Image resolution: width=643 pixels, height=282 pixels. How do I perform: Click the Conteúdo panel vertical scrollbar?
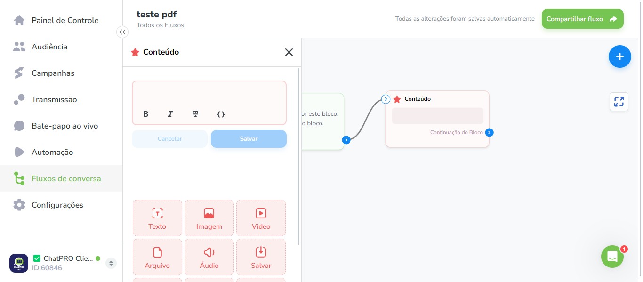298,156
